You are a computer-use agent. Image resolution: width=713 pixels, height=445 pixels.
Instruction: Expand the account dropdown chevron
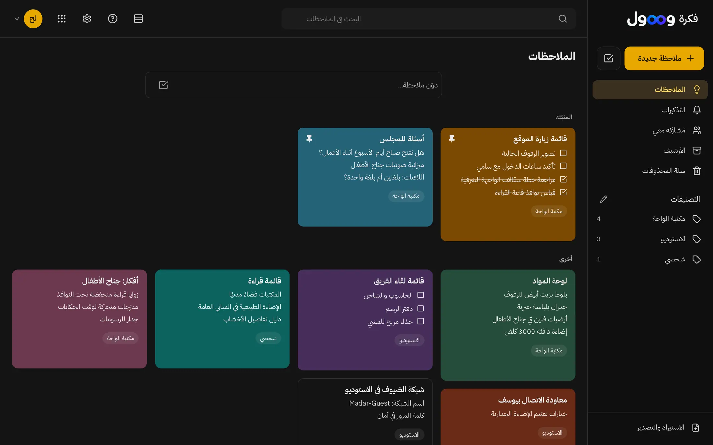pyautogui.click(x=17, y=19)
